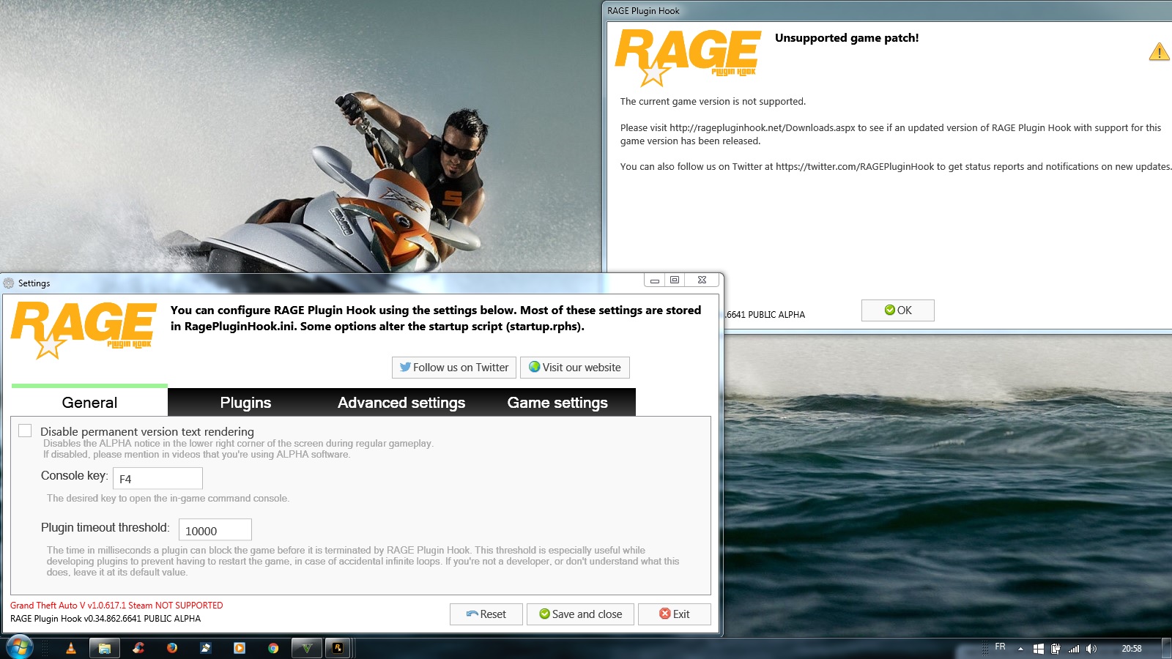
Task: Close the Settings window
Action: click(702, 280)
